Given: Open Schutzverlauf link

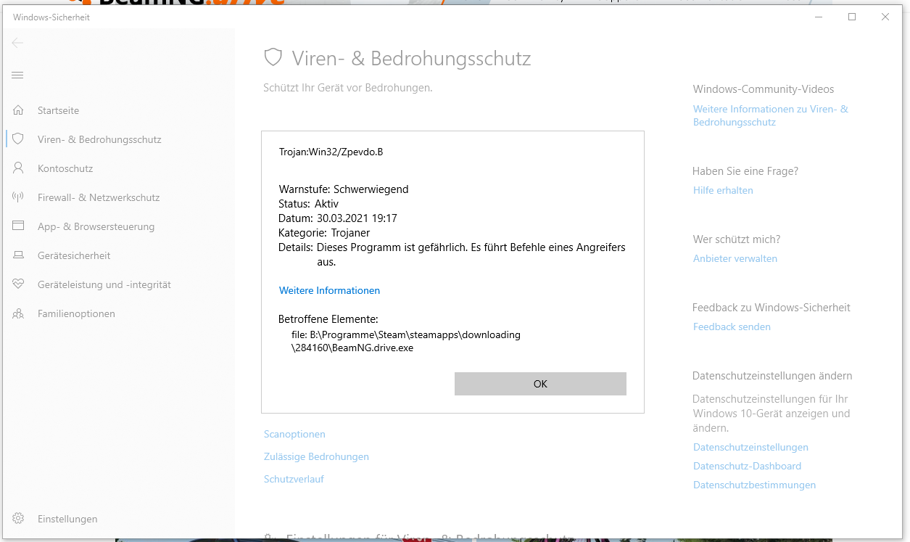Looking at the screenshot, I should pyautogui.click(x=294, y=479).
